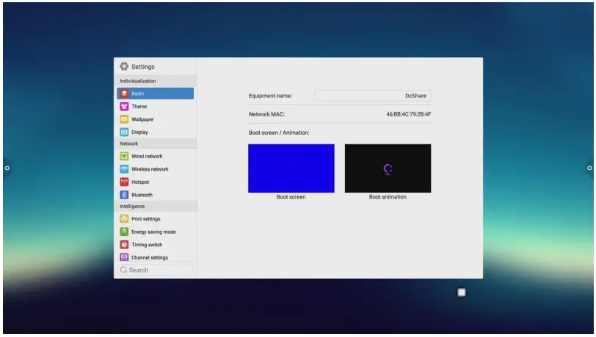This screenshot has width=596, height=337.
Task: Tap the white floating square button
Action: coord(462,292)
